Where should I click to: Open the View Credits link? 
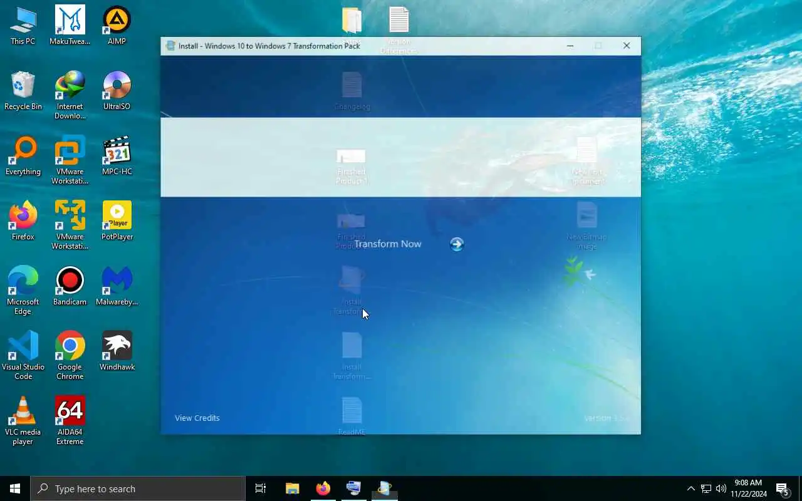197,418
